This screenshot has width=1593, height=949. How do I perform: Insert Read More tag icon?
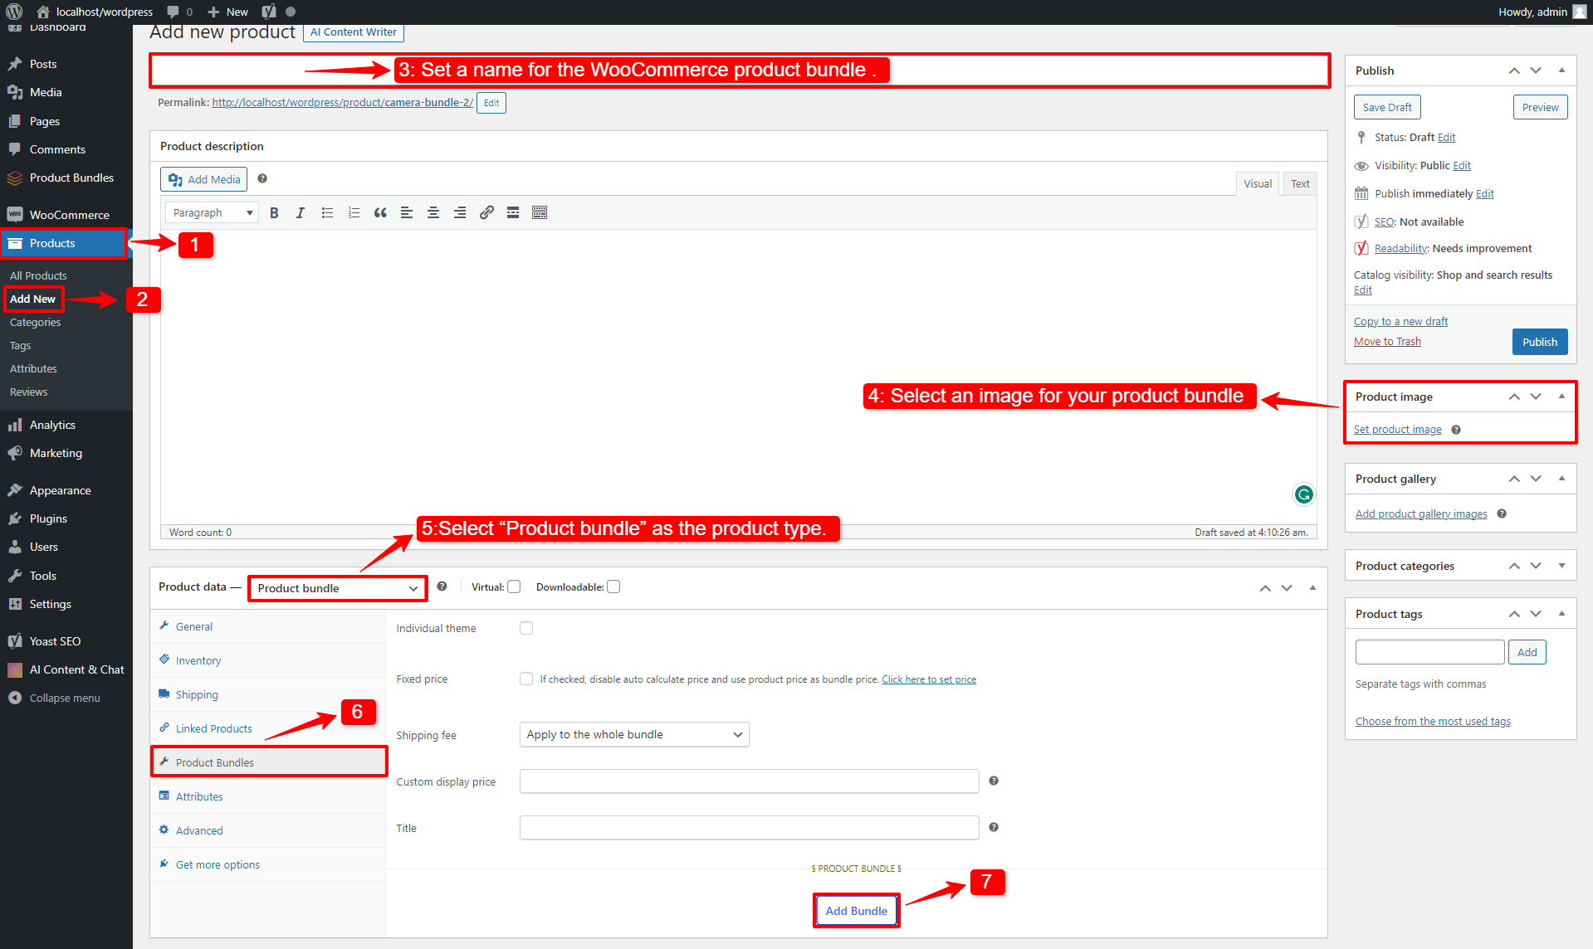click(x=513, y=213)
